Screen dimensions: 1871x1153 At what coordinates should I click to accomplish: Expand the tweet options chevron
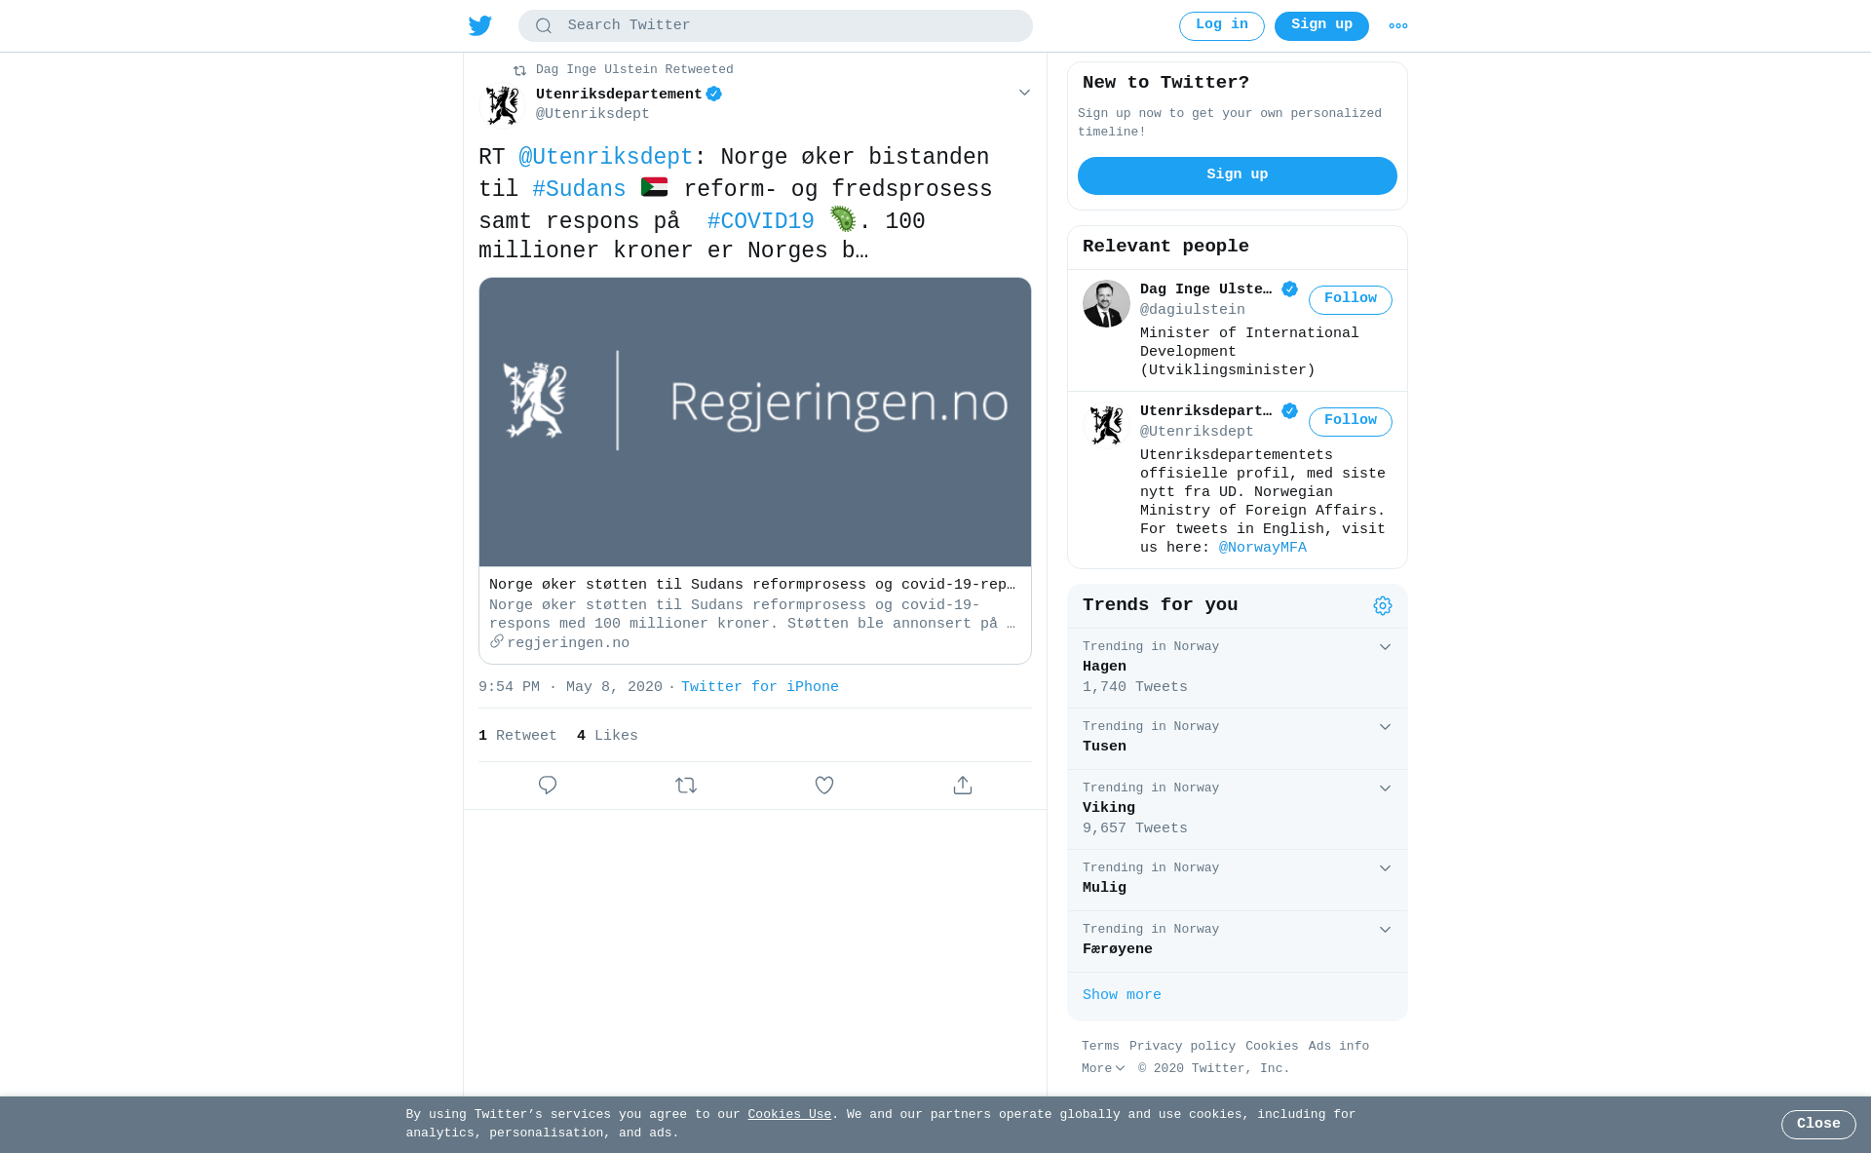[1024, 93]
